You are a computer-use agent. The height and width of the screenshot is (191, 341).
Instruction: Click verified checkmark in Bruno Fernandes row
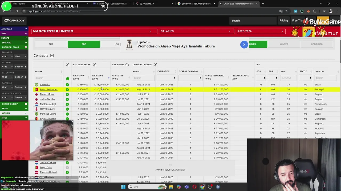tap(67, 89)
